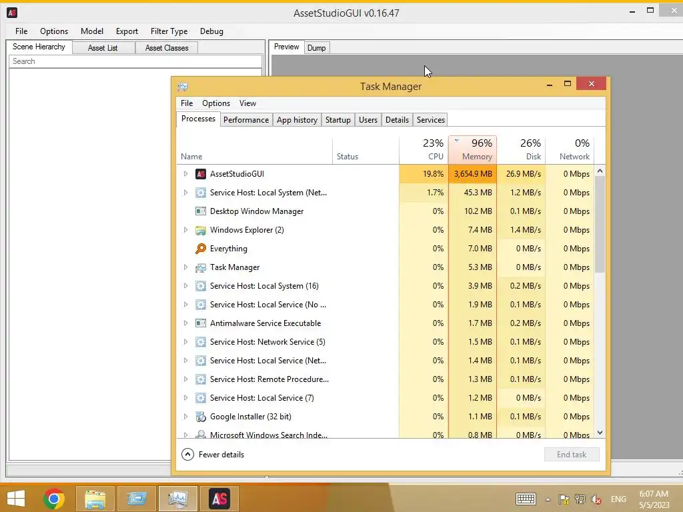Launch Google Chrome from the taskbar
683x512 pixels.
coord(54,499)
